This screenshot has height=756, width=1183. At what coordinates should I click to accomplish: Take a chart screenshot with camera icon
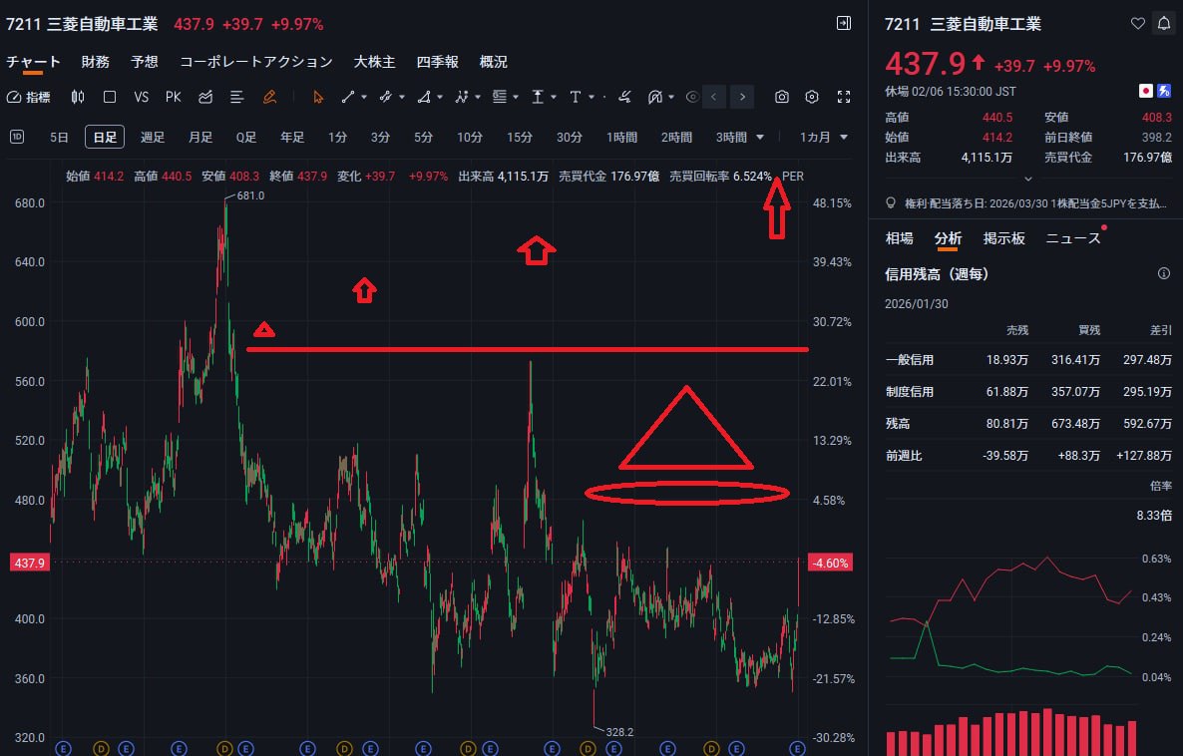(782, 98)
